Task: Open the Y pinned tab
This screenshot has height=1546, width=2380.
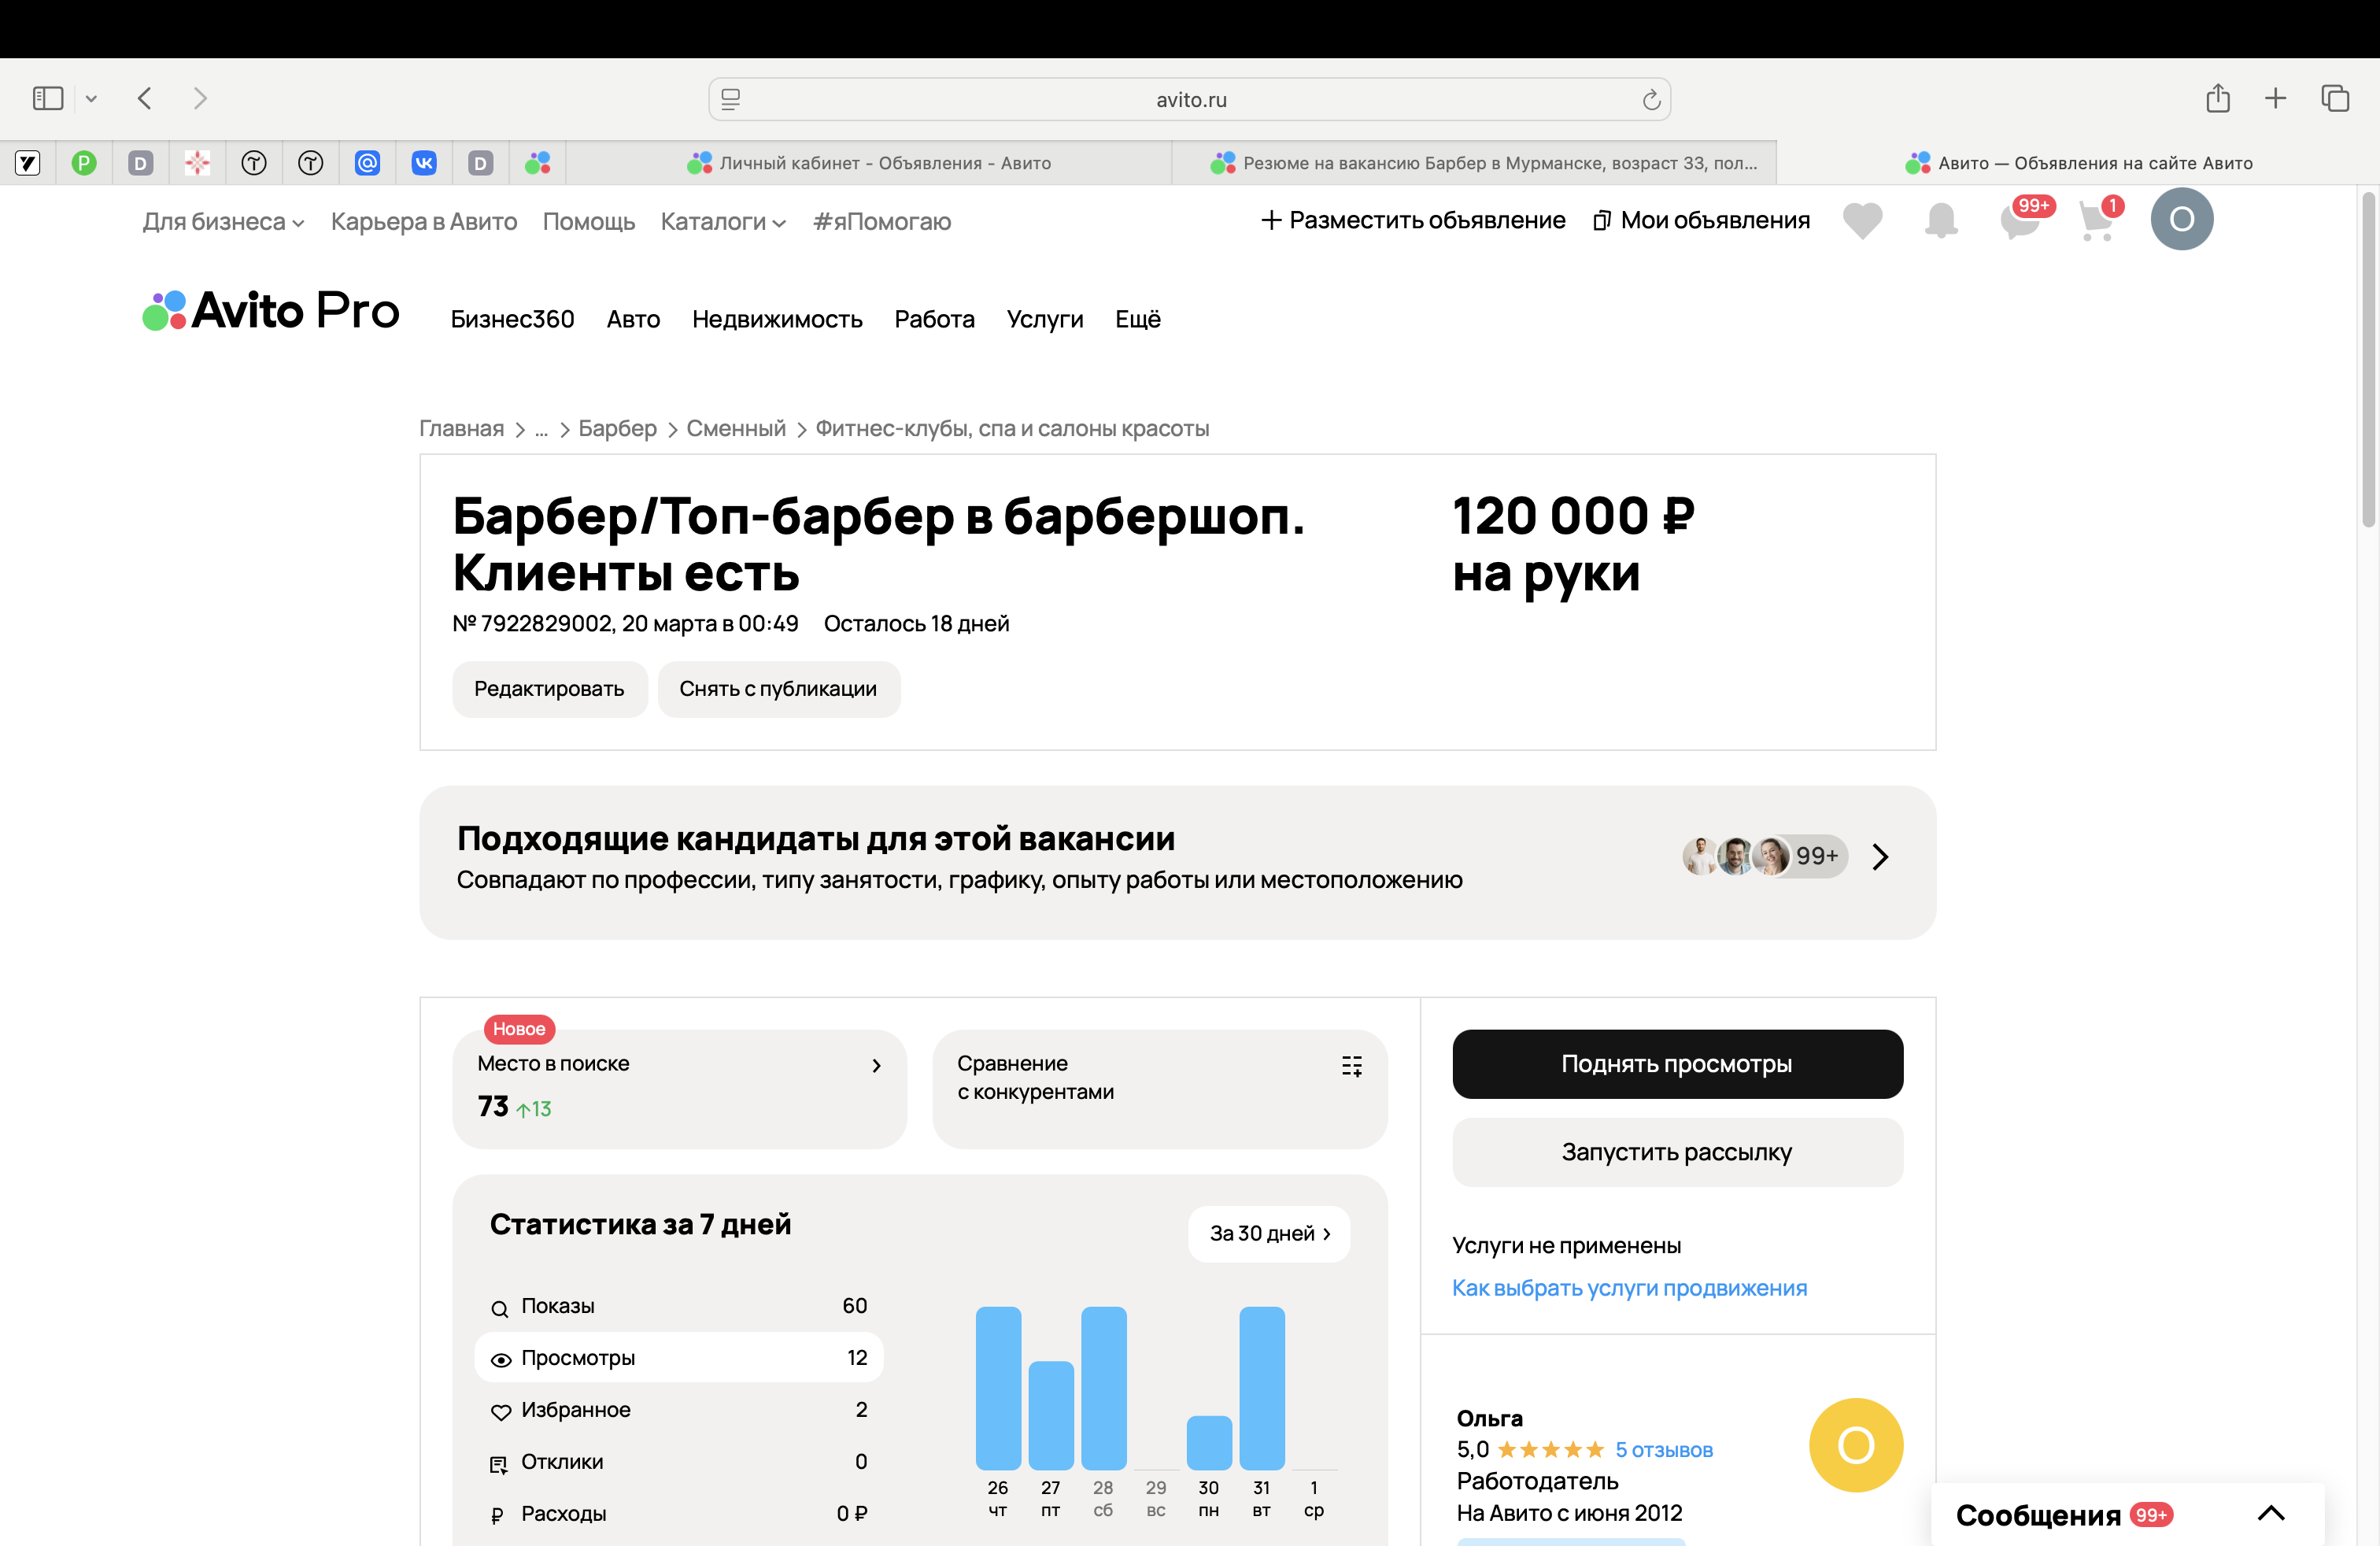Action: 27,163
